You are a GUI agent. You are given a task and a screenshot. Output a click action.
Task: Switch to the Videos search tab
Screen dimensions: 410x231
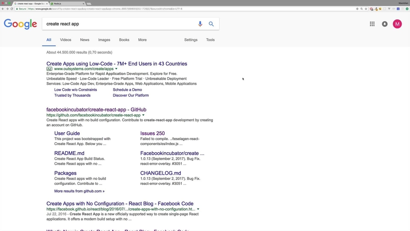tap(65, 40)
